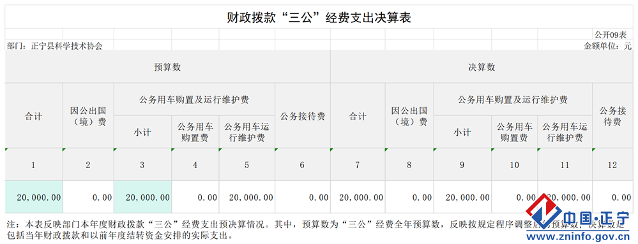Select the 合计 header under 预算数
Screen dimensions: 638x244
tap(34, 116)
